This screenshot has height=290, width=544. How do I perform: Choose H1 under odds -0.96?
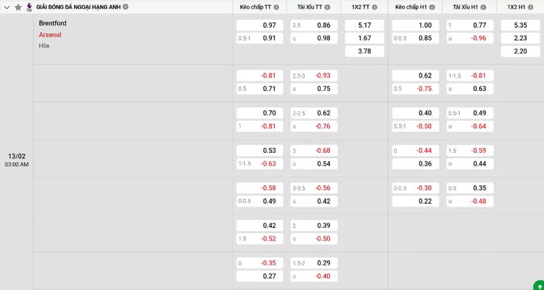coord(470,38)
